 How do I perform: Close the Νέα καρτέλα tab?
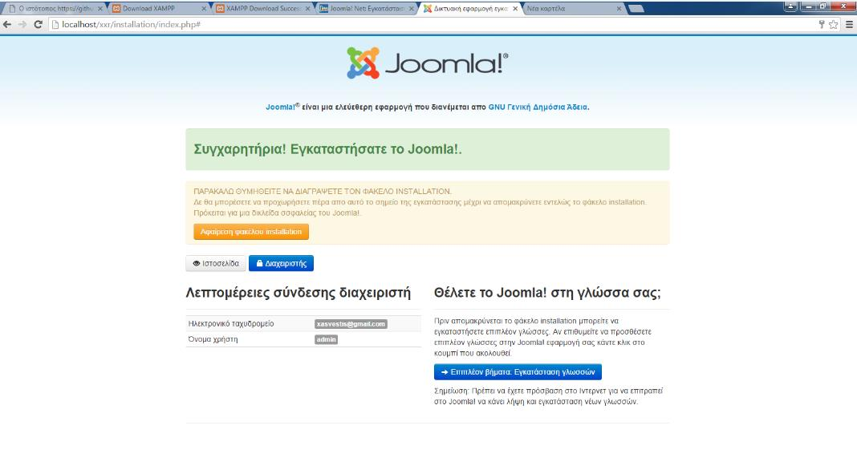click(619, 9)
